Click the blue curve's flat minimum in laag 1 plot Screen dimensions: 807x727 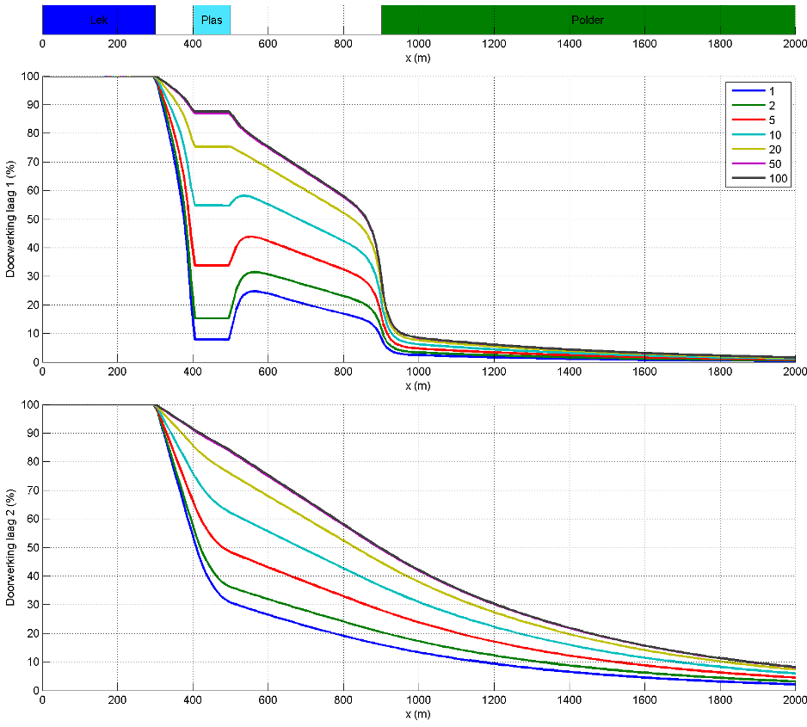(212, 339)
